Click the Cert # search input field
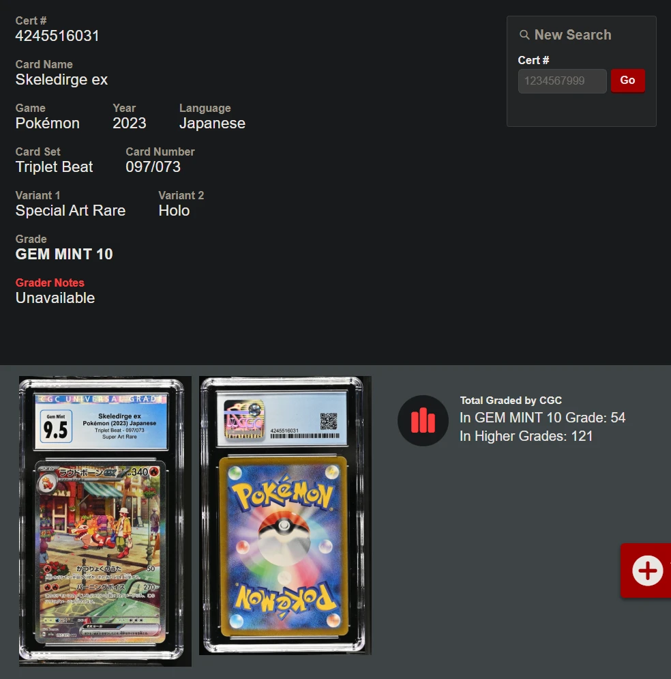Screen dimensions: 671x679 coord(562,81)
